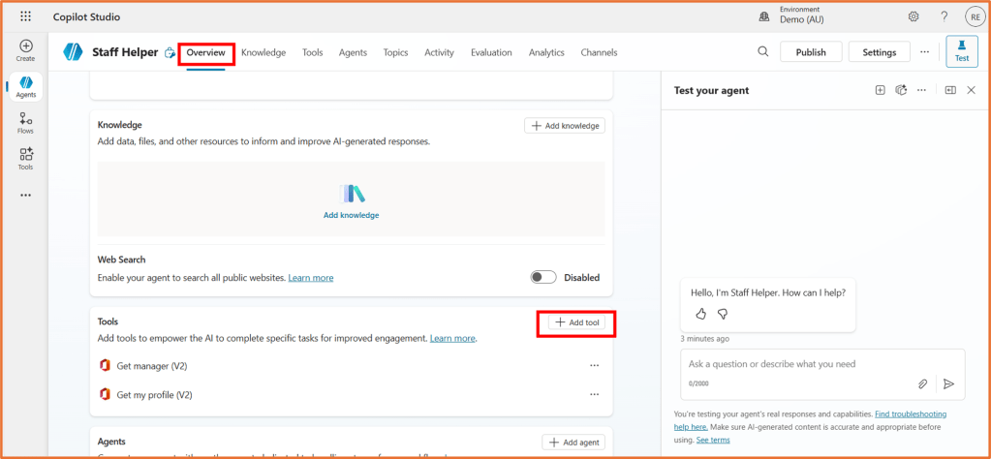Viewport: 991px width, 459px height.
Task: Select the Overview tab
Action: (206, 53)
